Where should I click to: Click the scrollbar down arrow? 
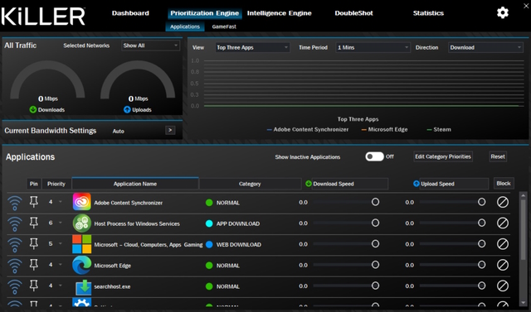[x=524, y=303]
